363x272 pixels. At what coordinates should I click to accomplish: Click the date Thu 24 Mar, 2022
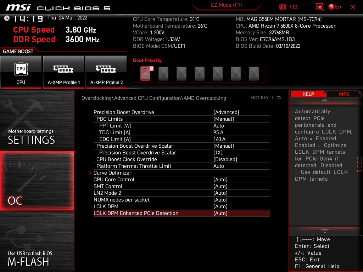click(x=67, y=18)
